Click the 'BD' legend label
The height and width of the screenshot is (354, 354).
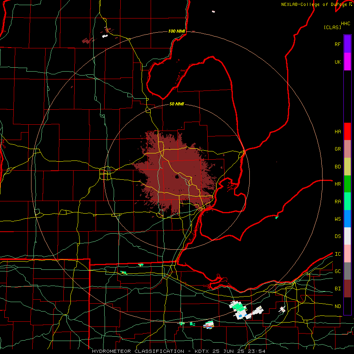[x=337, y=167]
